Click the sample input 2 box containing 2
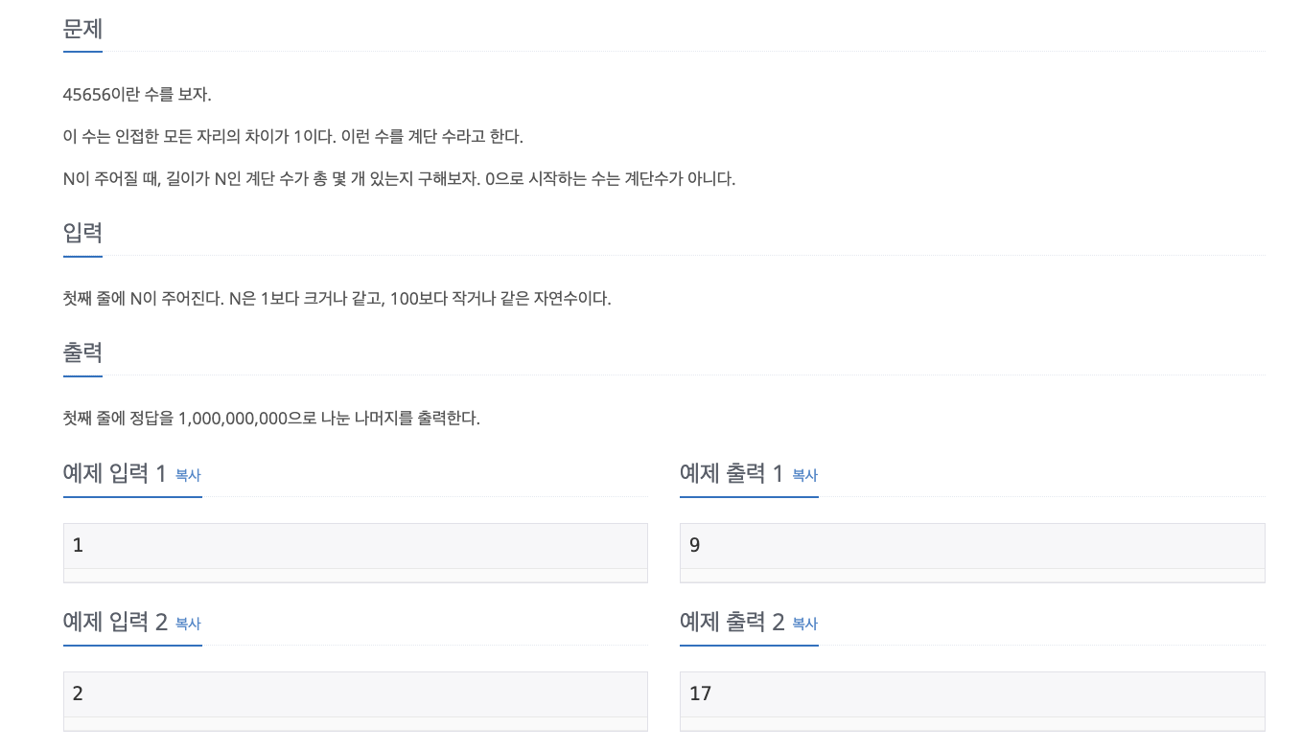The width and height of the screenshot is (1302, 750). (x=356, y=701)
